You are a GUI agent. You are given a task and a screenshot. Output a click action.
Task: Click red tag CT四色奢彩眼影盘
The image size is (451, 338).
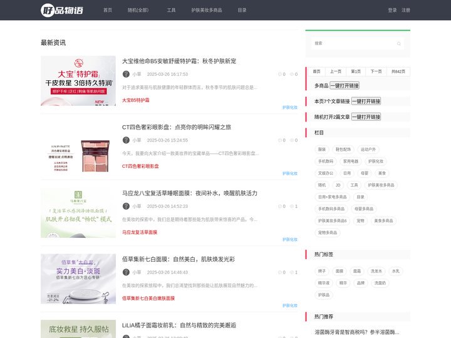(140, 166)
